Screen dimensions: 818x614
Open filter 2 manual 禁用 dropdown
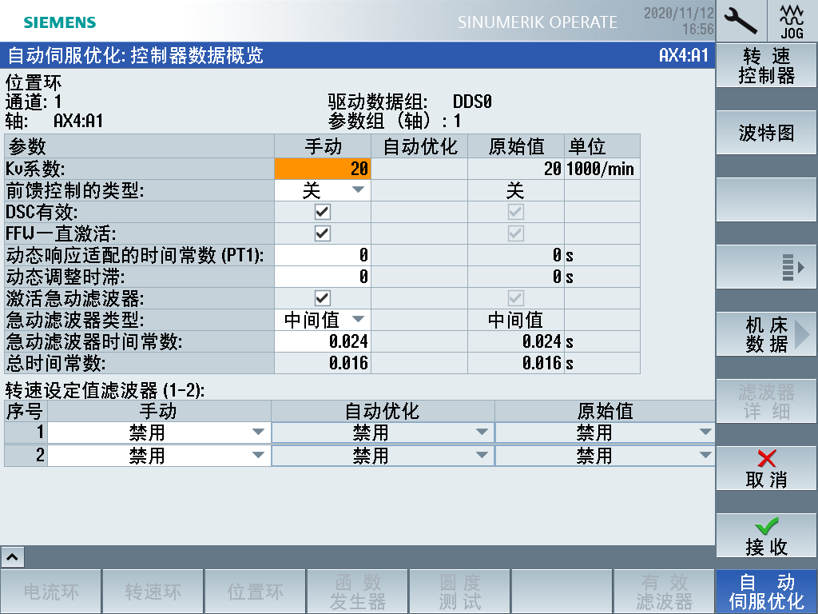(159, 456)
